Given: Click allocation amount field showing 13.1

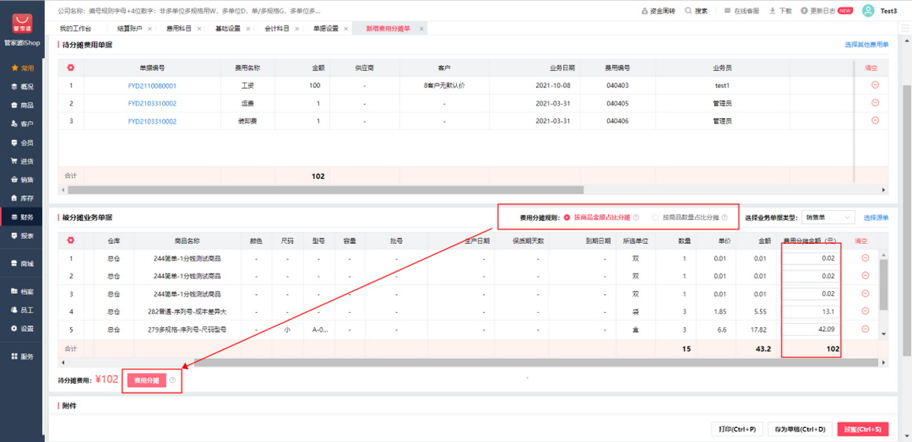Looking at the screenshot, I should 810,311.
